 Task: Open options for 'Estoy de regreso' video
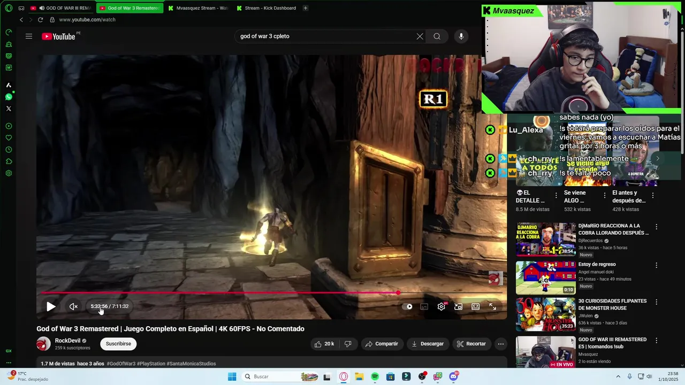657,265
